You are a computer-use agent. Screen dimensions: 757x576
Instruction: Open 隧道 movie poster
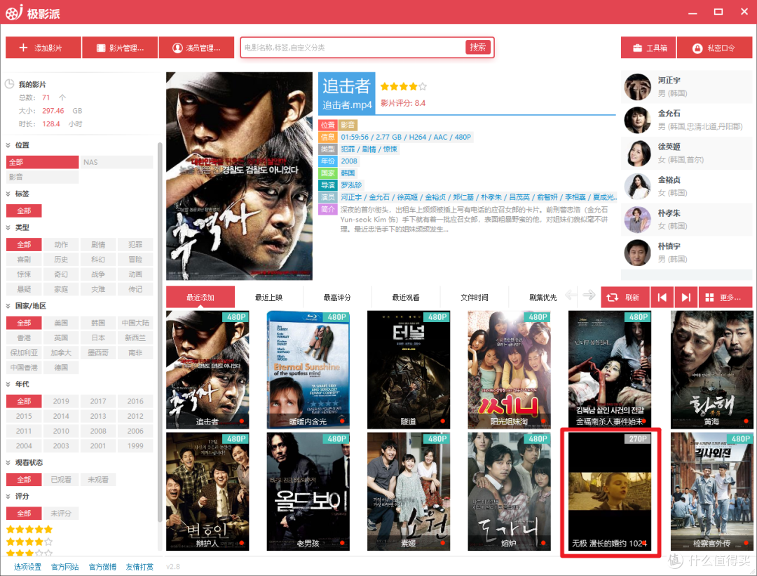click(409, 370)
